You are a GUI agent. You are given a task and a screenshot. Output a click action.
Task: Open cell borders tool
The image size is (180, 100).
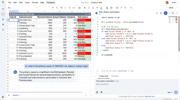click(111, 8)
